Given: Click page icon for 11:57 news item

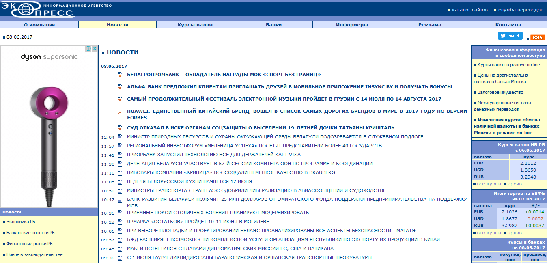Looking at the screenshot, I should [120, 146].
